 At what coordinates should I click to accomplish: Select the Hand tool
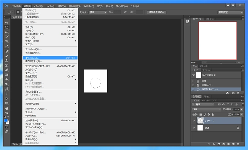click(7, 108)
